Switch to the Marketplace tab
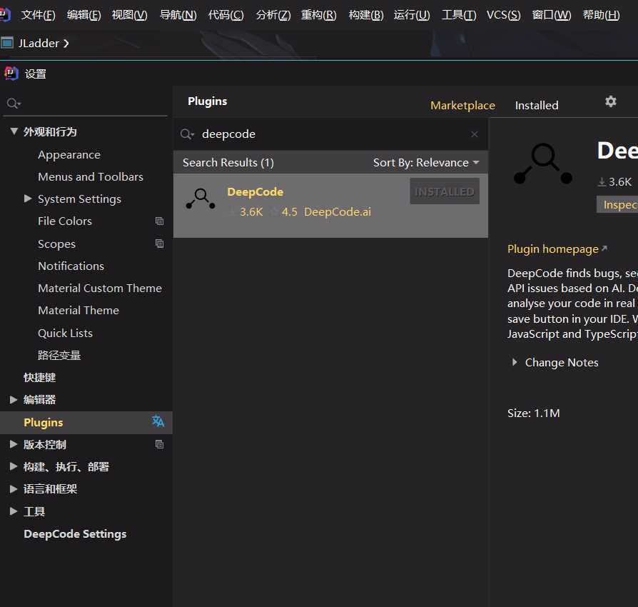 click(462, 106)
